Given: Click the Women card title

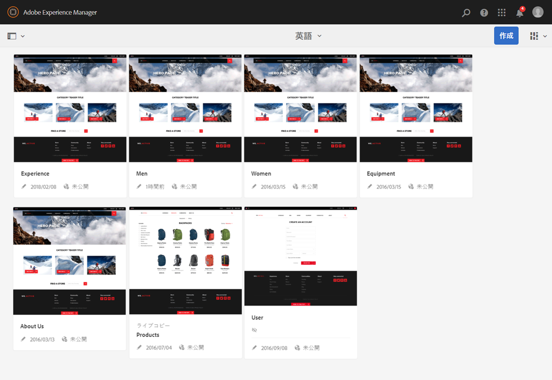Looking at the screenshot, I should (261, 173).
